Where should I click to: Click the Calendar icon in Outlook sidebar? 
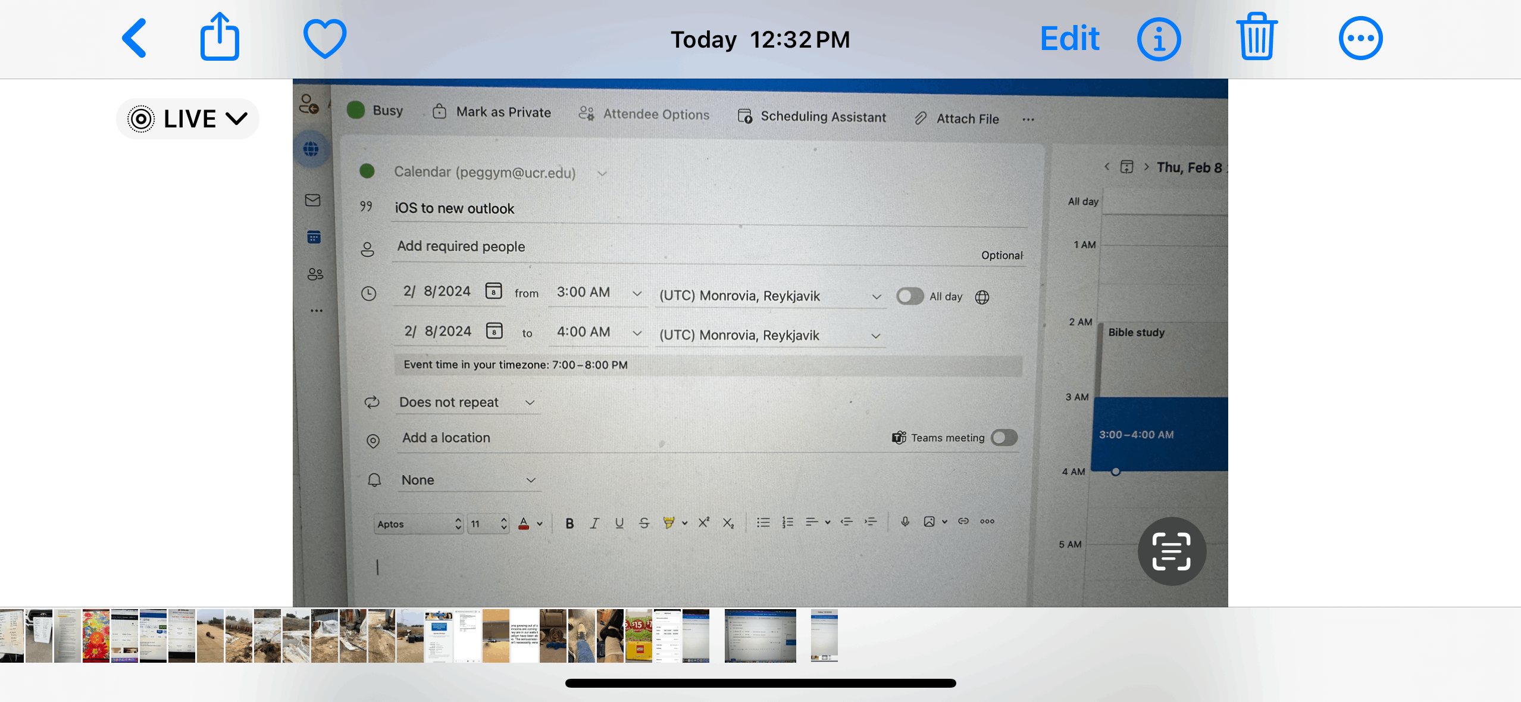tap(314, 237)
